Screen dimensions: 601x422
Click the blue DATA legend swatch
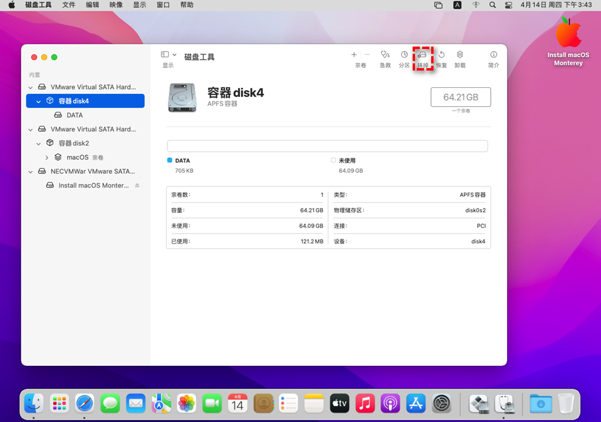(x=170, y=160)
